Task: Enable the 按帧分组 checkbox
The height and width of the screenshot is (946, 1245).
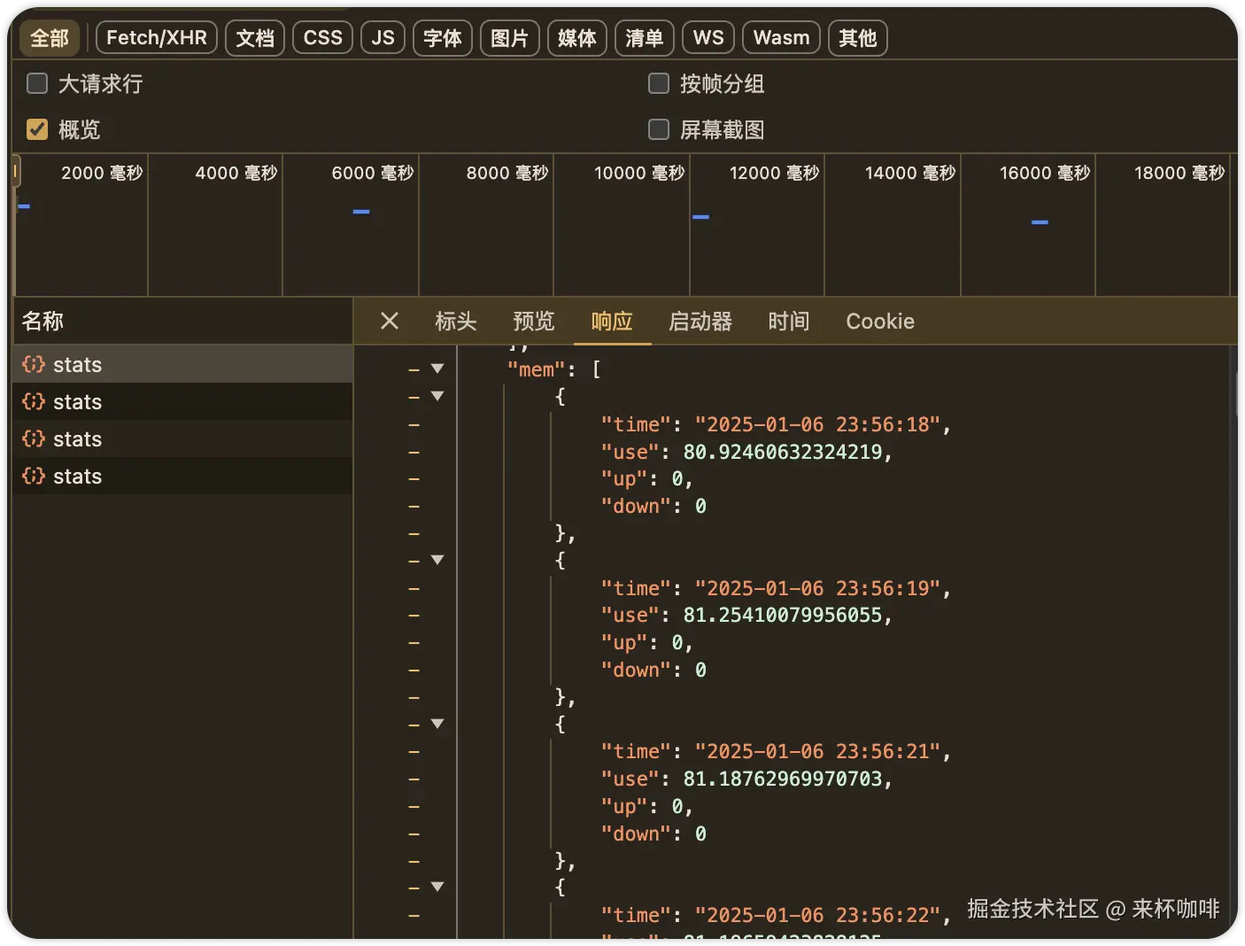Action: [659, 83]
